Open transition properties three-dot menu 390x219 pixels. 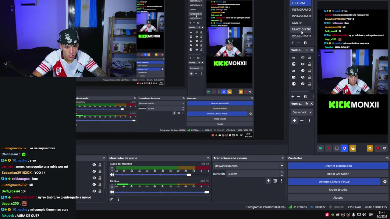pos(282,181)
